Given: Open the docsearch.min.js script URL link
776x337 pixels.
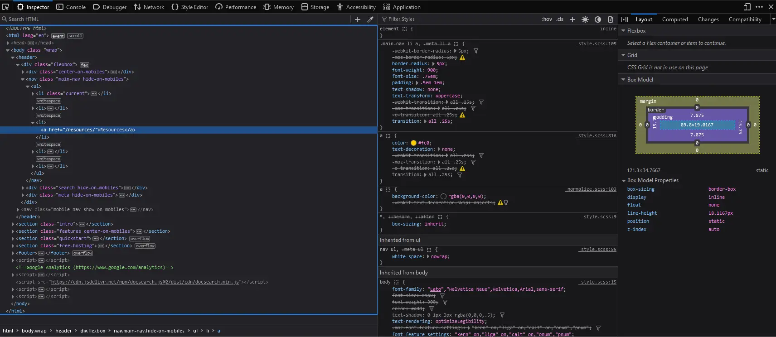Looking at the screenshot, I should (x=145, y=282).
